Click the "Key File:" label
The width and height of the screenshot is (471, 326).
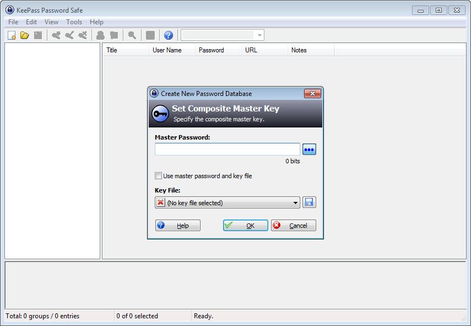pos(167,190)
